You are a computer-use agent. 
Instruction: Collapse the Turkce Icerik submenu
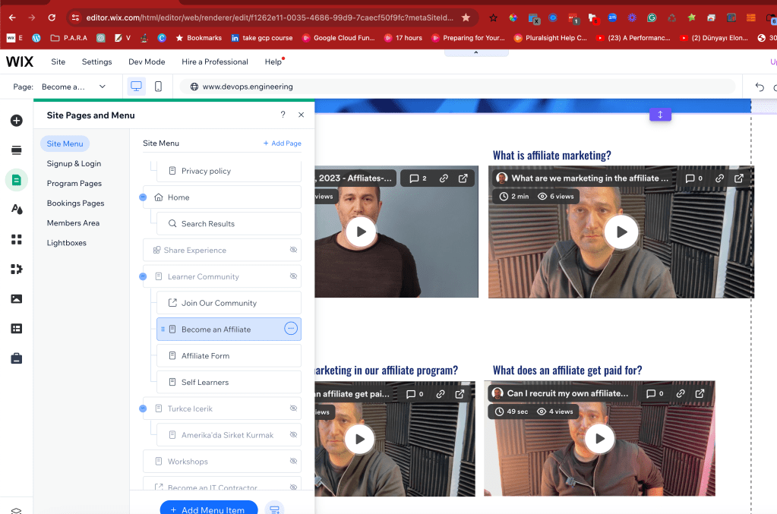[143, 408]
